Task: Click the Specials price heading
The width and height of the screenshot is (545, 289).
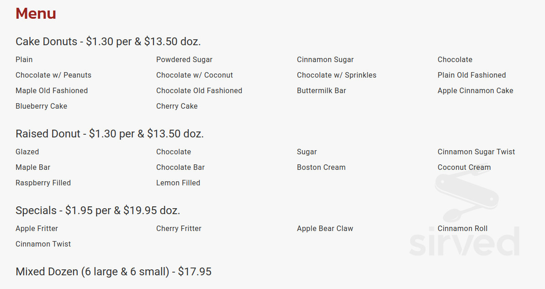Action: coord(98,210)
